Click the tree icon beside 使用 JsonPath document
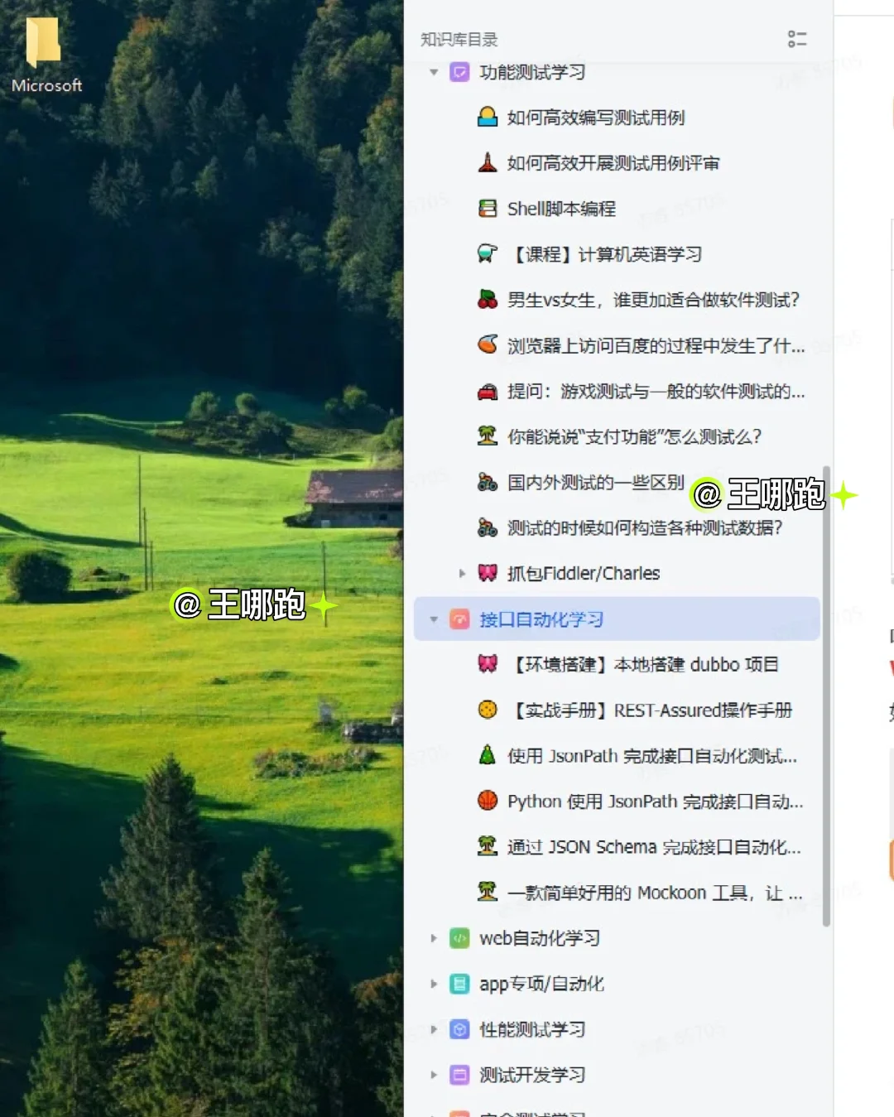Viewport: 894px width, 1117px height. point(489,755)
